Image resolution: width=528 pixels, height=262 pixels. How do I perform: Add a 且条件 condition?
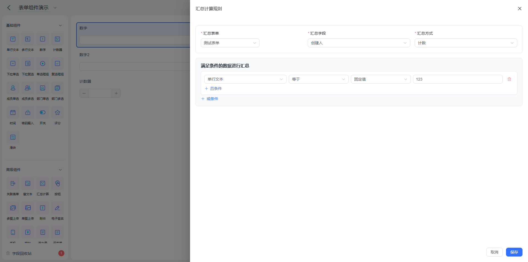[213, 89]
